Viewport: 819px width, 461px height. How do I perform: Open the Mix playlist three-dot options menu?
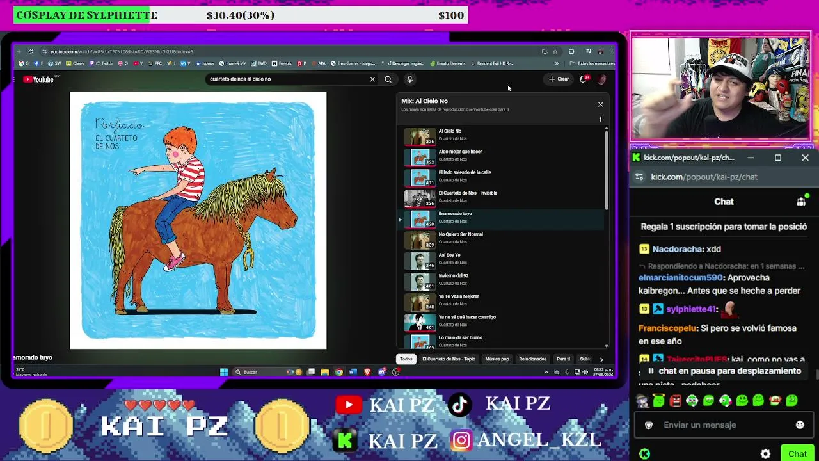tap(600, 119)
